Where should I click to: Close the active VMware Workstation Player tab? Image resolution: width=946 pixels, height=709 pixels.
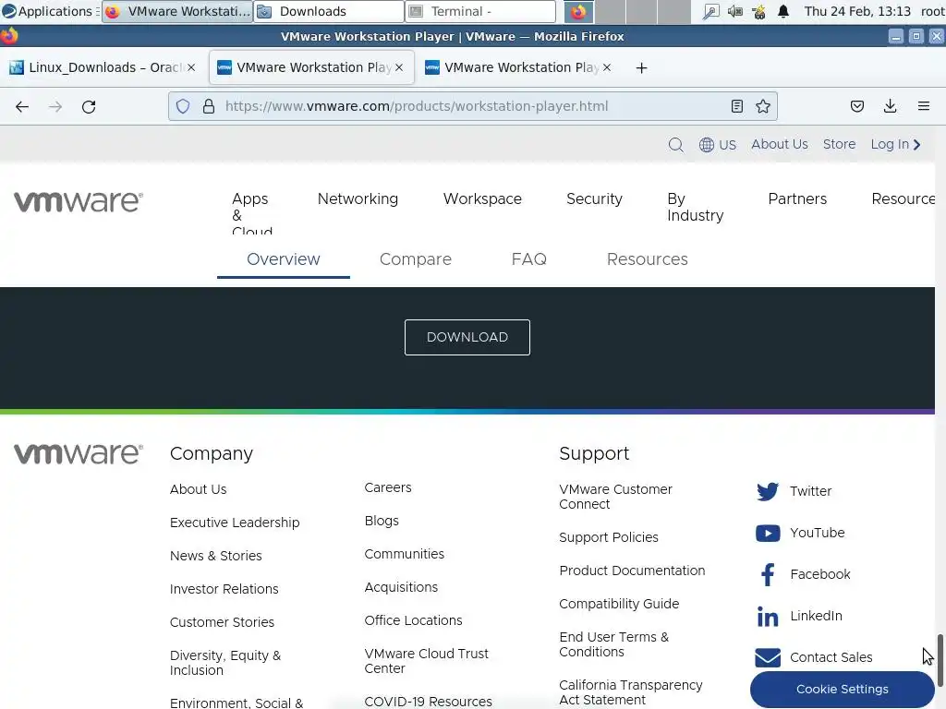click(399, 67)
